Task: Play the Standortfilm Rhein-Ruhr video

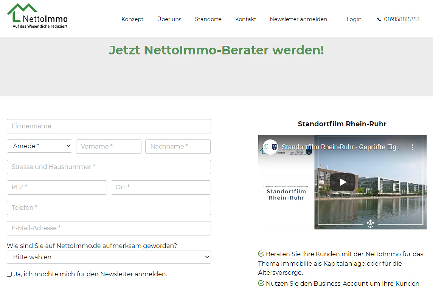Action: coord(342,182)
